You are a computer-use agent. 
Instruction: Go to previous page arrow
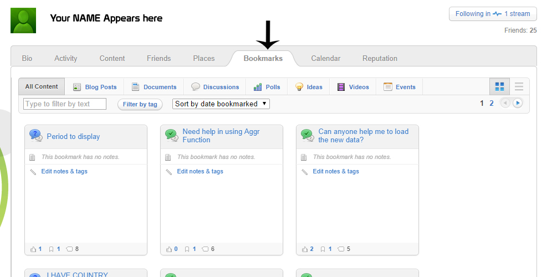click(505, 103)
